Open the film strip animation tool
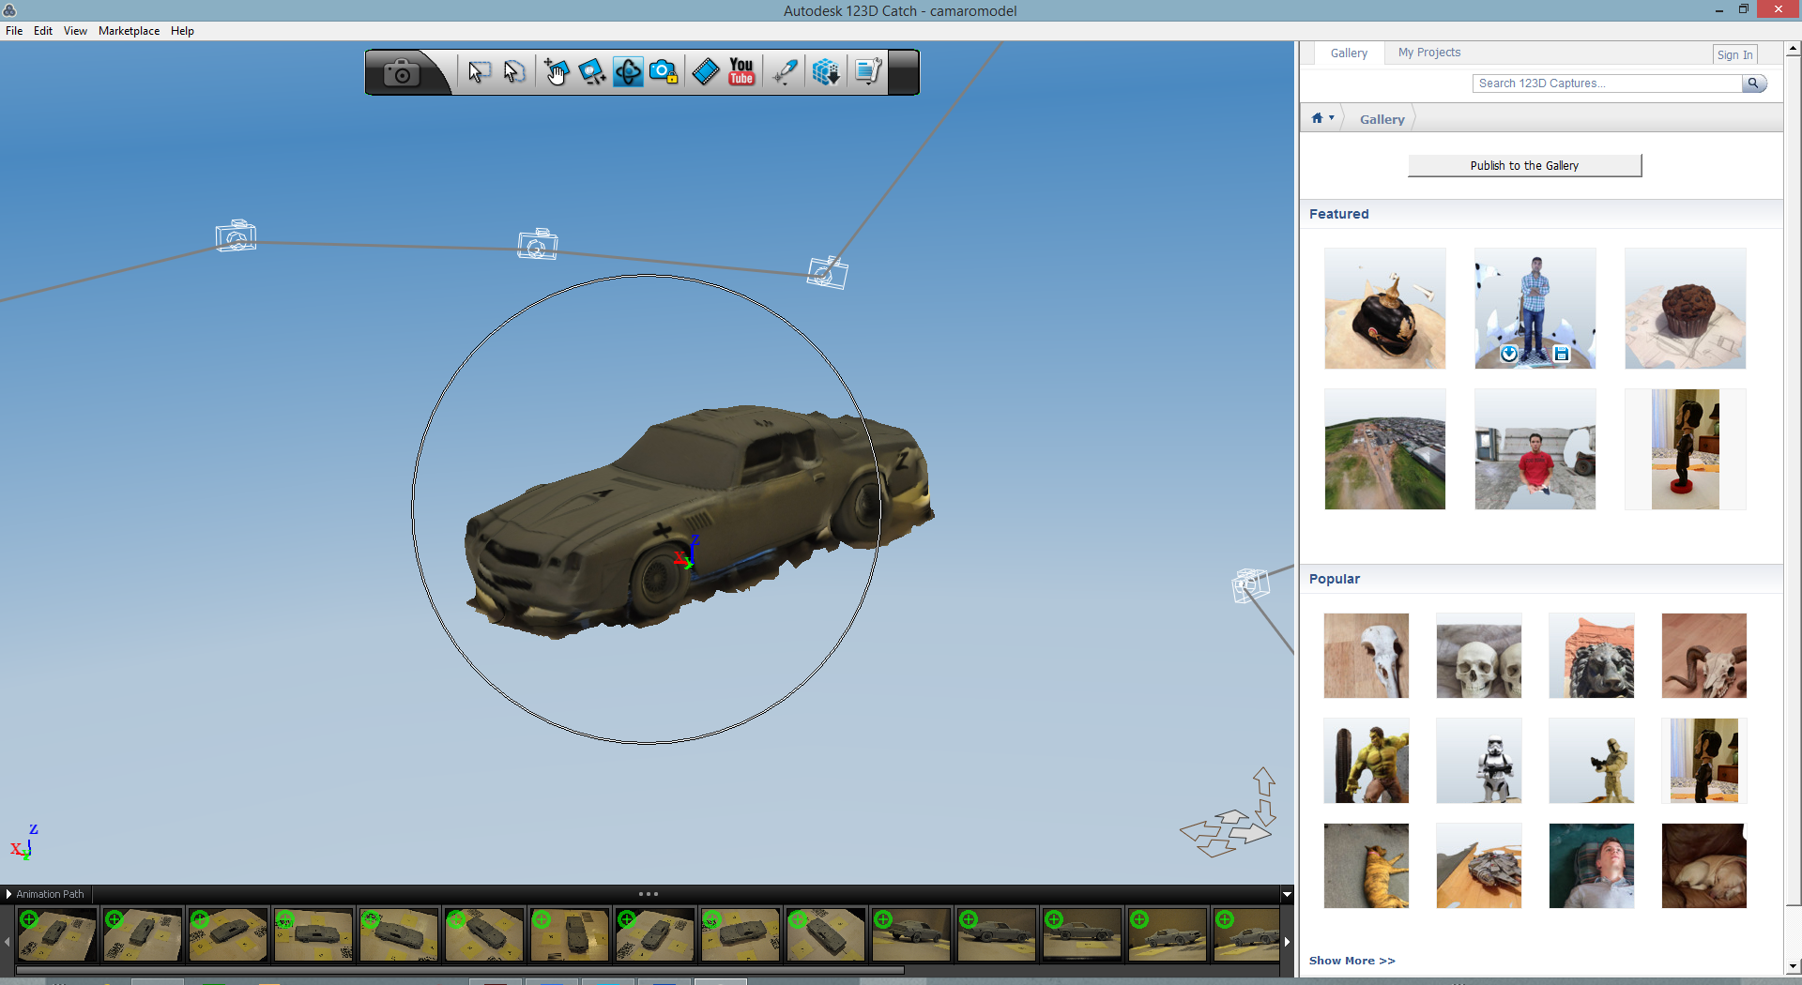 pyautogui.click(x=706, y=72)
